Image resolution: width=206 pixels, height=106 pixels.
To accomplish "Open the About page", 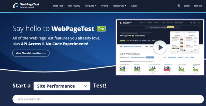I will [x=134, y=6].
